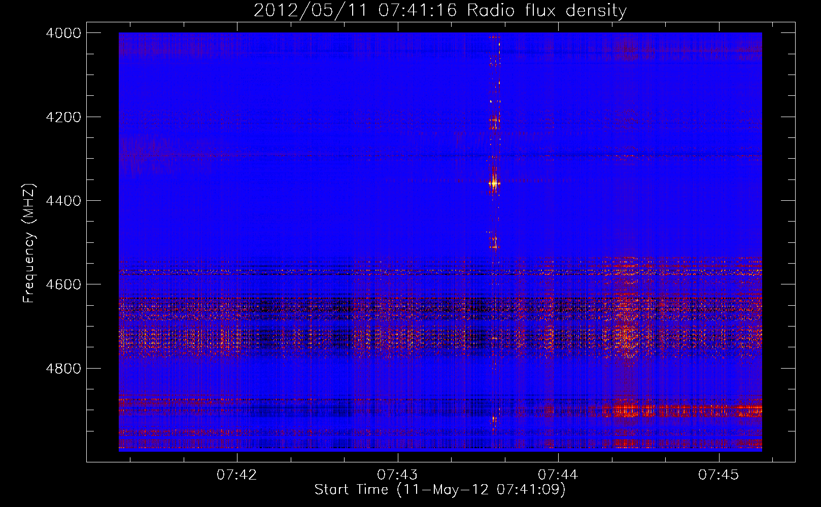Click the 4400 frequency tick label
This screenshot has width=821, height=507.
[x=63, y=201]
